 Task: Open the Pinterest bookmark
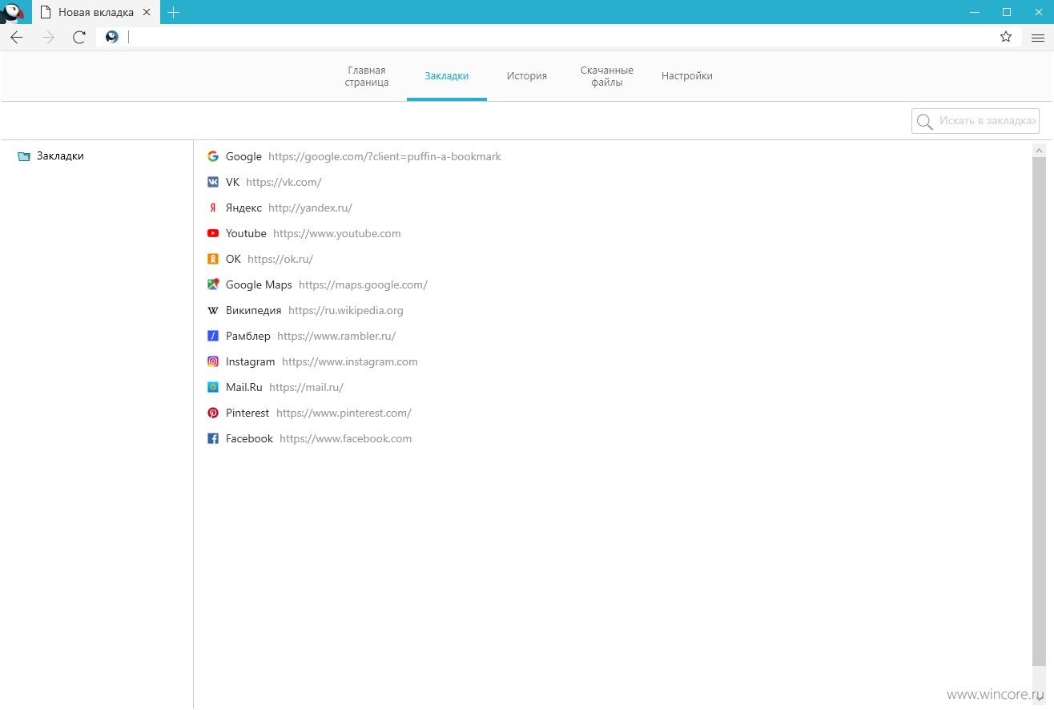click(247, 413)
